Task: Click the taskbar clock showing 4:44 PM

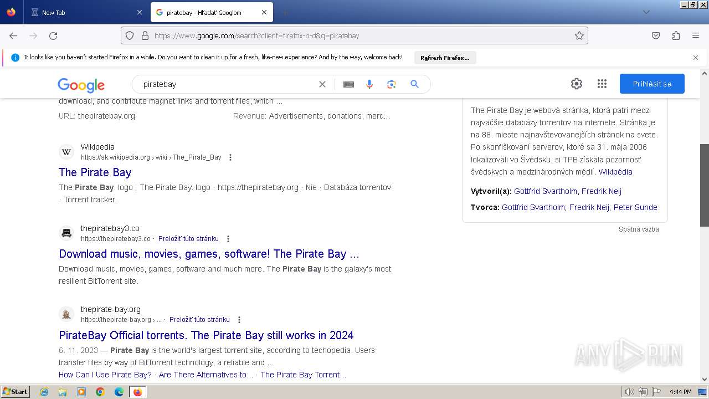Action: [680, 392]
